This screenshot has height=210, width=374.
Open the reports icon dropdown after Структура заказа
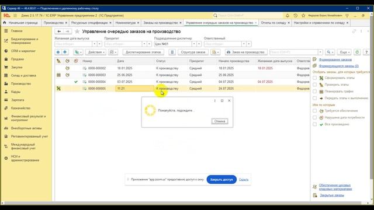pyautogui.click(x=215, y=52)
